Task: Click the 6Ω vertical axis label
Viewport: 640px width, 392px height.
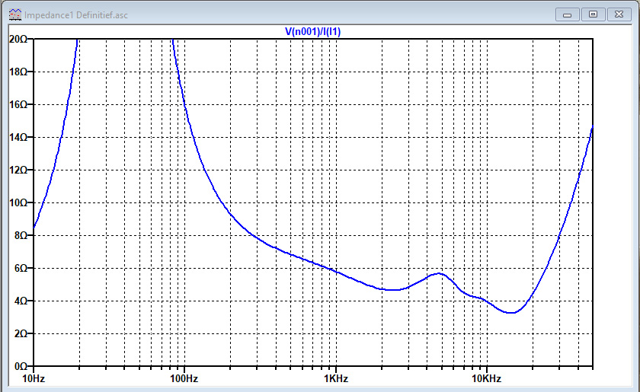Action: coord(21,268)
